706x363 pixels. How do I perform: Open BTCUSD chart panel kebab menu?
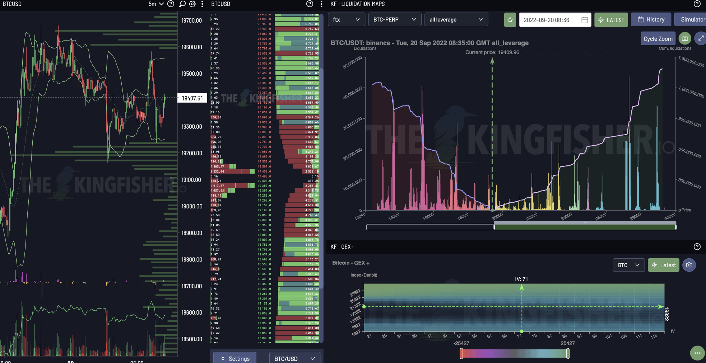(202, 4)
